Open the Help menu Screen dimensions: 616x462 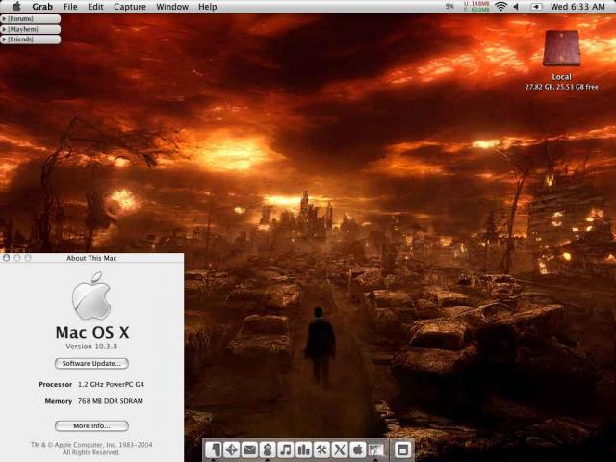click(208, 7)
